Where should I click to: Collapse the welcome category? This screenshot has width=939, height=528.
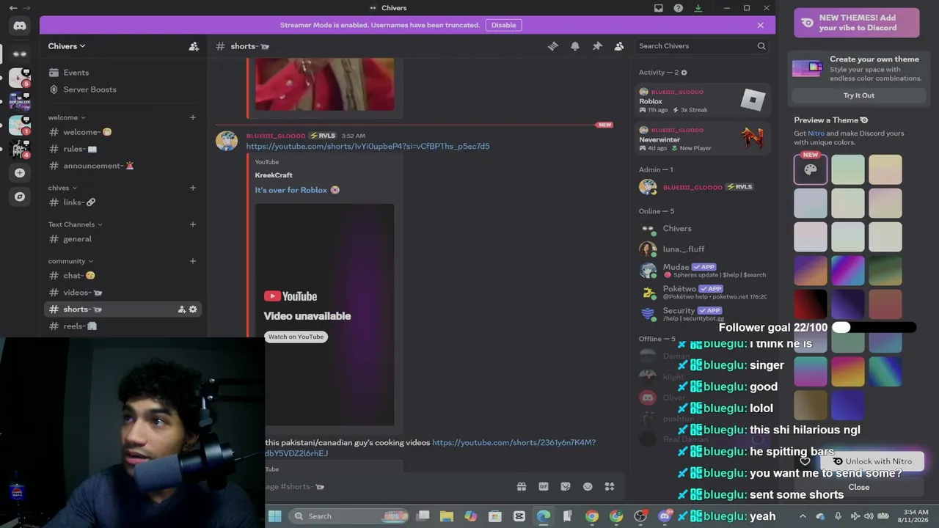[x=67, y=117]
